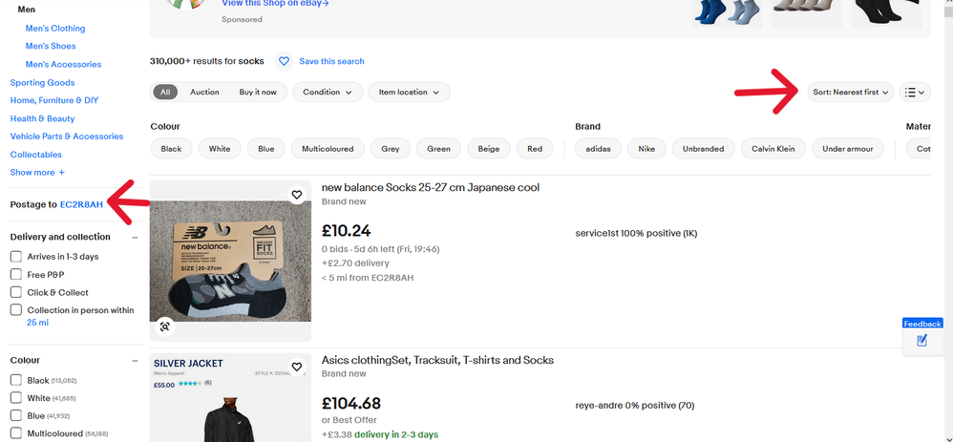This screenshot has width=953, height=442.
Task: Click the Feedback edit icon
Action: [x=921, y=341]
